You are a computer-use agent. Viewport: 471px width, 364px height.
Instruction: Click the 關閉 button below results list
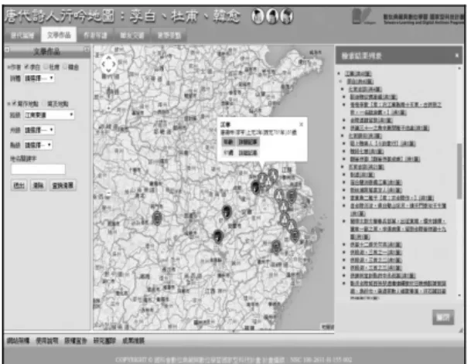pyautogui.click(x=443, y=317)
